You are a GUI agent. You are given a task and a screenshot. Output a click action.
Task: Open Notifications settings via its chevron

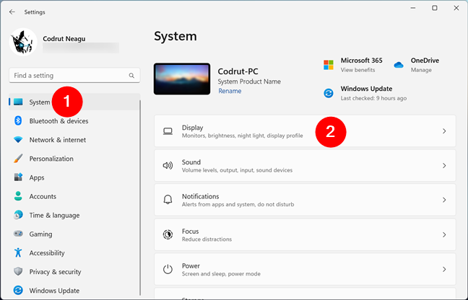pos(444,200)
